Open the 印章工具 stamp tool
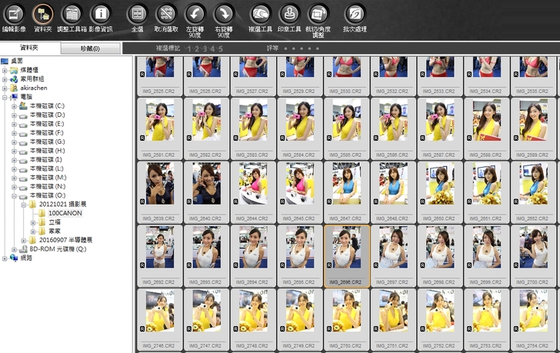The height and width of the screenshot is (353, 560). click(288, 15)
